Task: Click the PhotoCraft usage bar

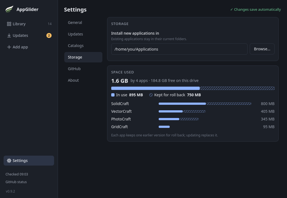Action: tap(179, 119)
